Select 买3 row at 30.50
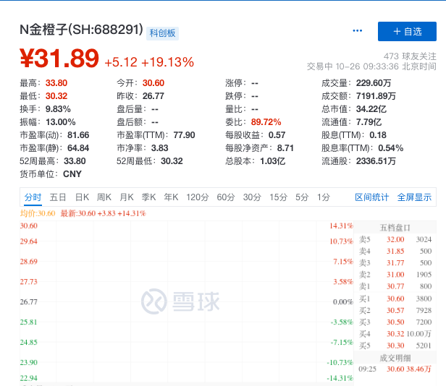Viewport: 446px width, 386px height. pos(395,322)
